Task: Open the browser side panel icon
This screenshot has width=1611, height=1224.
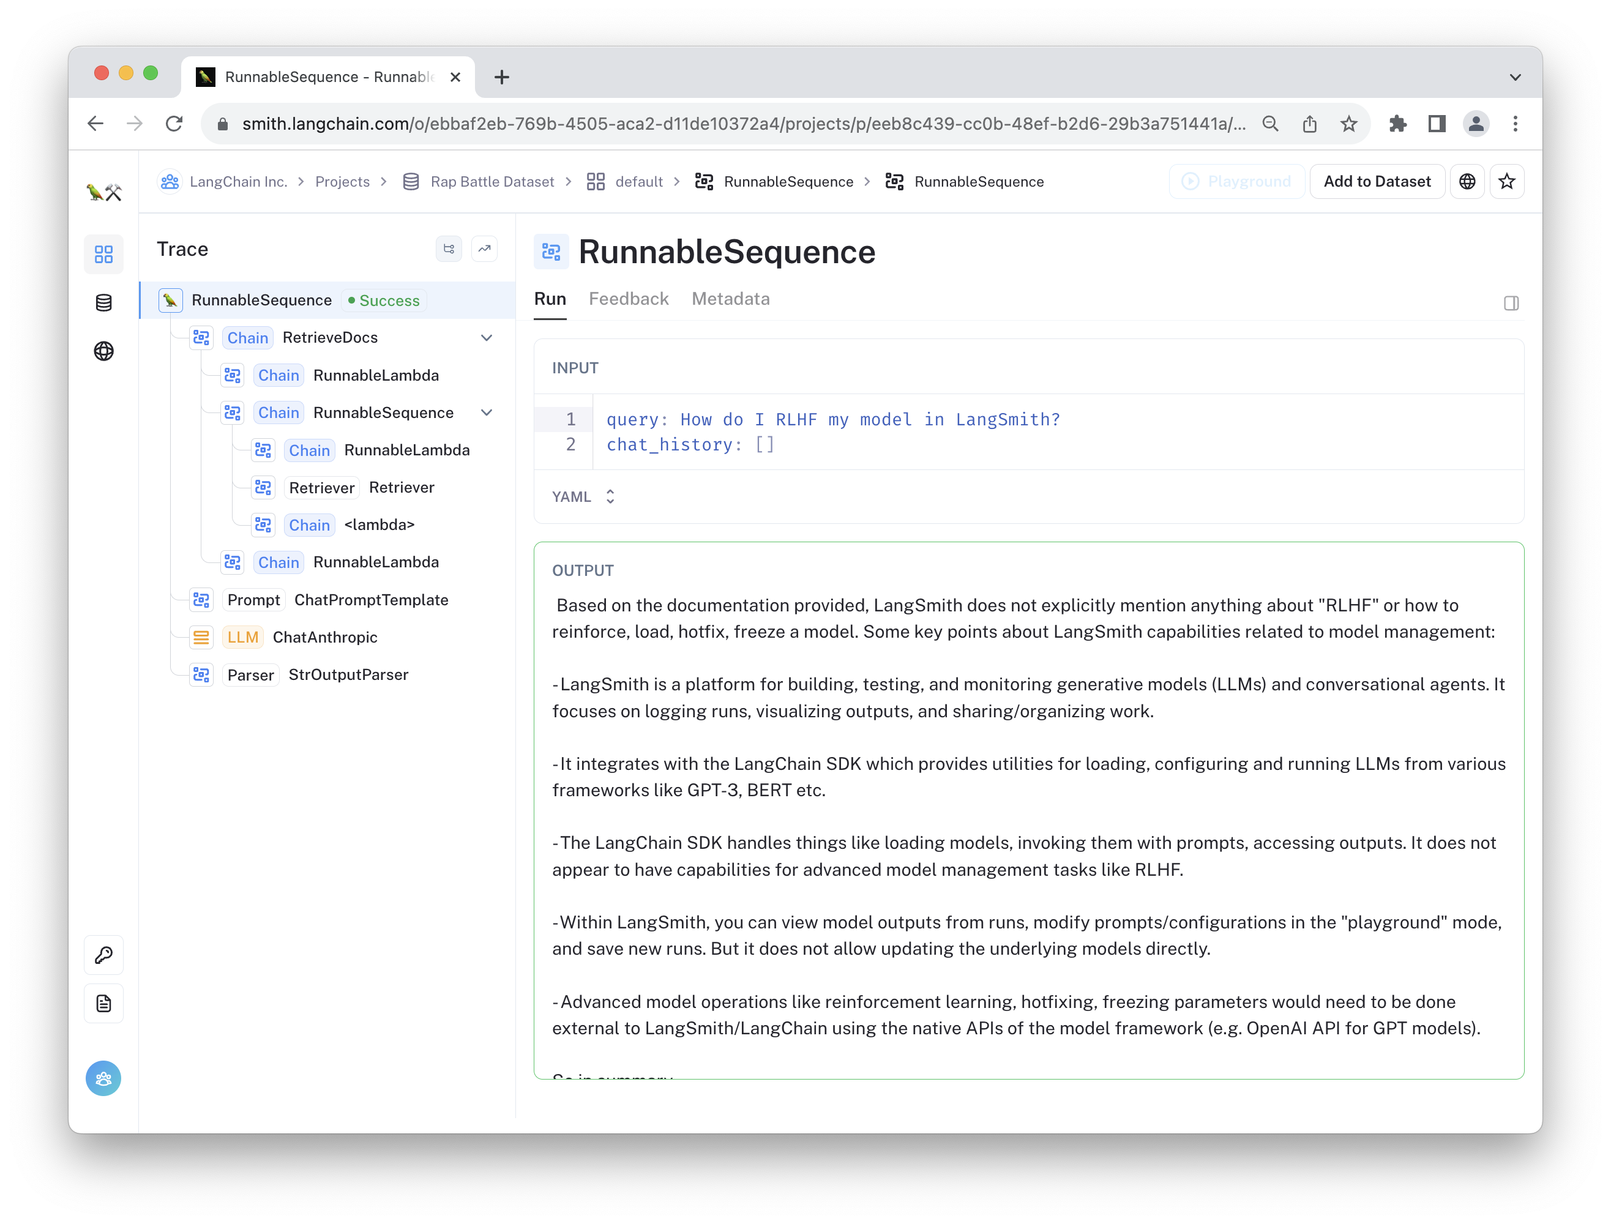Action: (x=1437, y=124)
